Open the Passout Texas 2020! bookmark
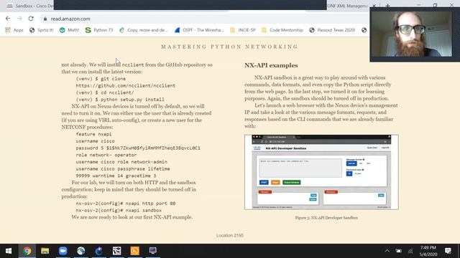460x258 pixels. click(x=332, y=30)
